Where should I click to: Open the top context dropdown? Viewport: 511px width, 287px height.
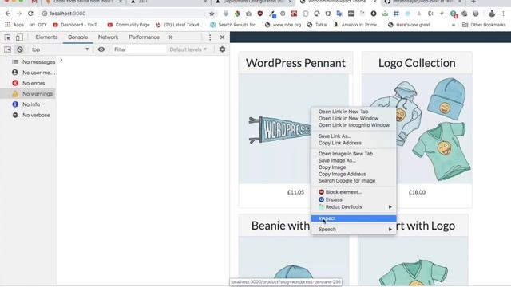60,49
